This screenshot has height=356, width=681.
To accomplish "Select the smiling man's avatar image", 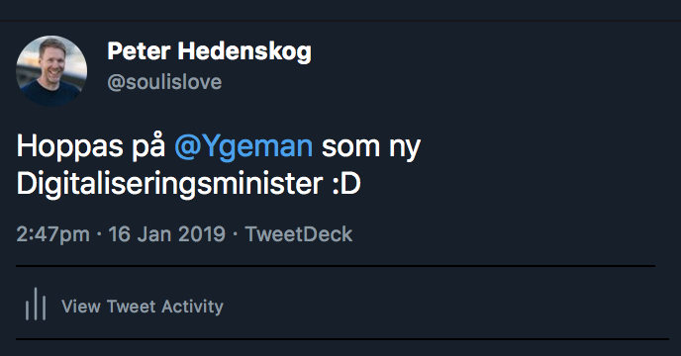I will 51,71.
